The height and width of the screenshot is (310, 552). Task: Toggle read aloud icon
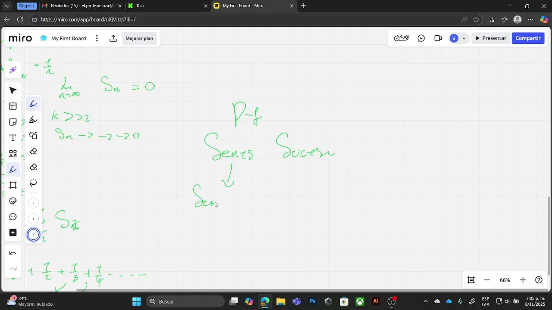click(x=464, y=19)
